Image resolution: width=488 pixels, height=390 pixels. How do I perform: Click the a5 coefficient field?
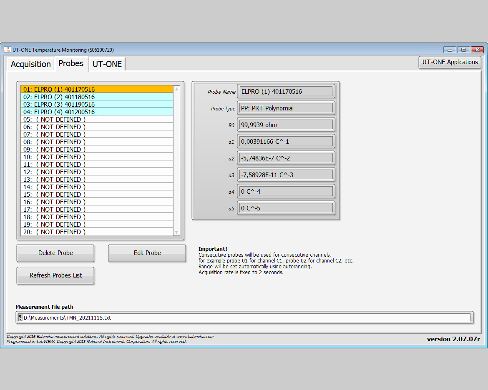286,208
